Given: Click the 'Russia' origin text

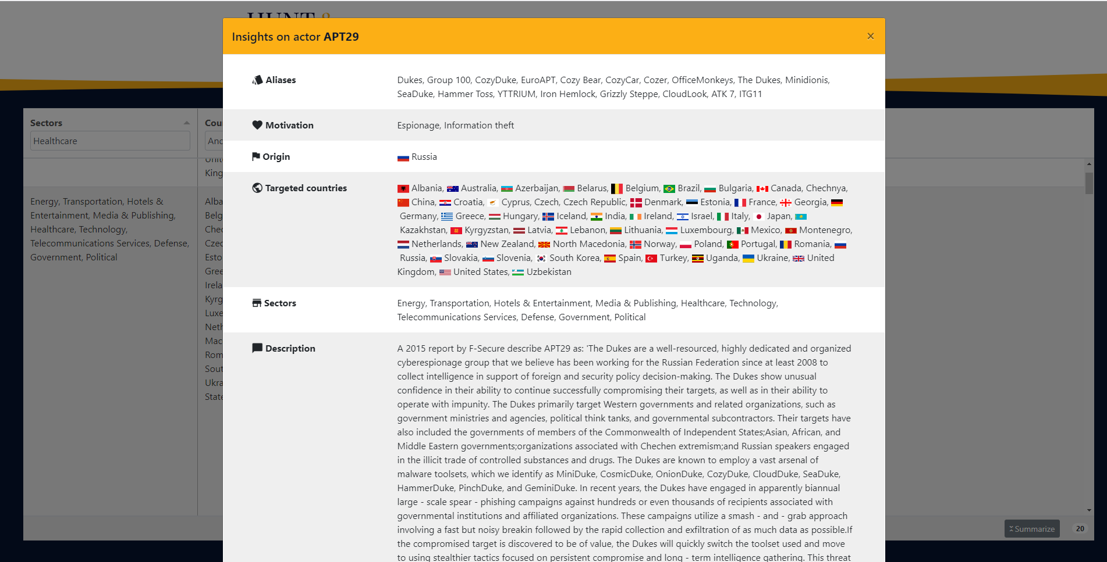Looking at the screenshot, I should [424, 156].
